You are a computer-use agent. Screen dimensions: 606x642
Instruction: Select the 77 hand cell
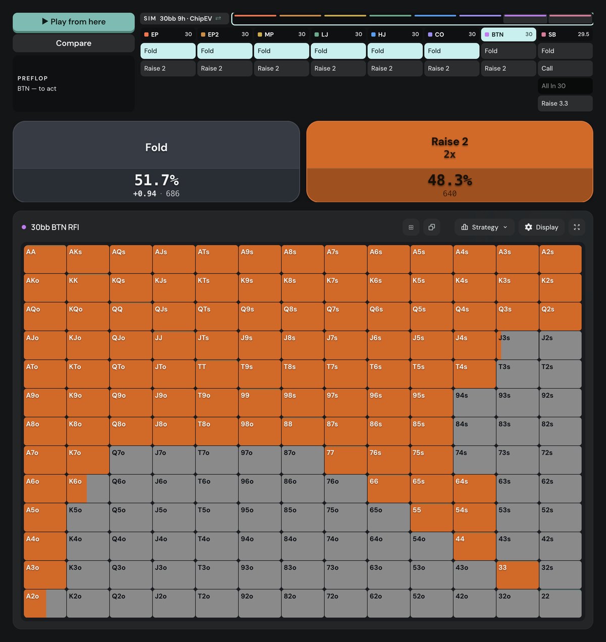pyautogui.click(x=346, y=460)
